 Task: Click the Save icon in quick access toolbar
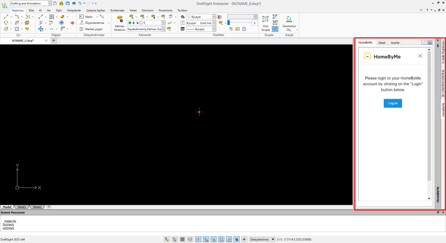pos(68,3)
